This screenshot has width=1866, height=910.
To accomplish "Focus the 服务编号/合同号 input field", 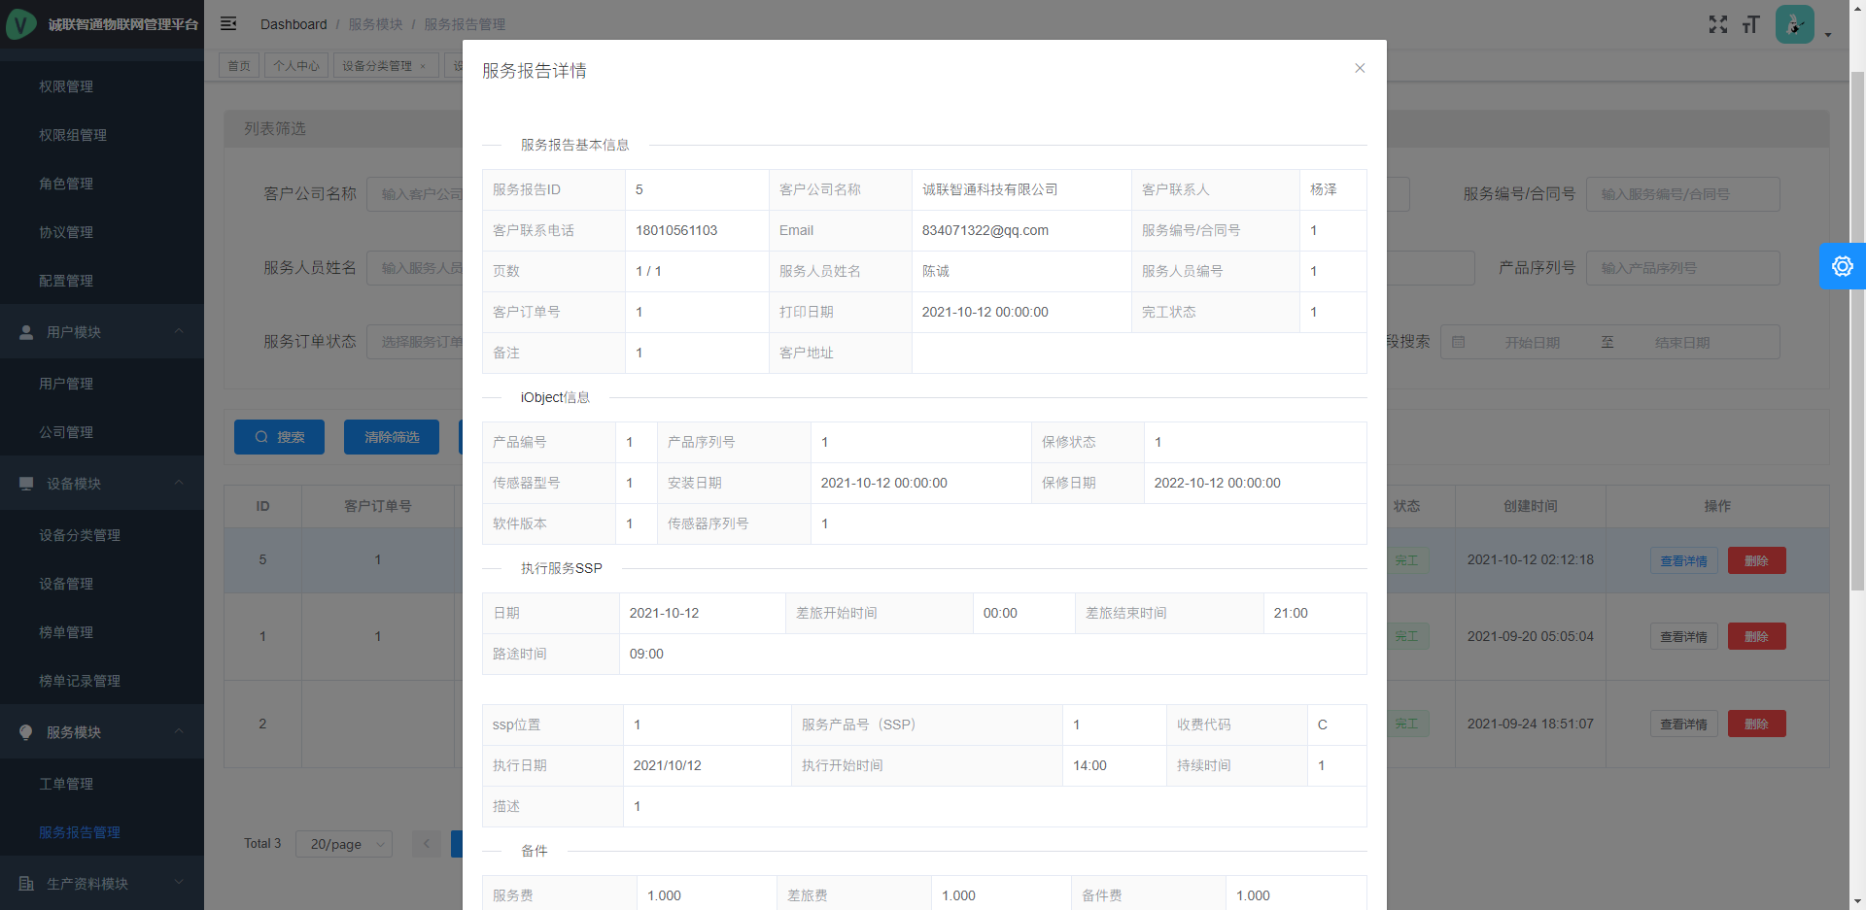I will (x=1682, y=194).
